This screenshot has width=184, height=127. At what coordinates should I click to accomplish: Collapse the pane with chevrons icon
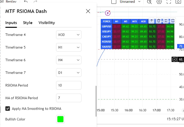(166, 21)
